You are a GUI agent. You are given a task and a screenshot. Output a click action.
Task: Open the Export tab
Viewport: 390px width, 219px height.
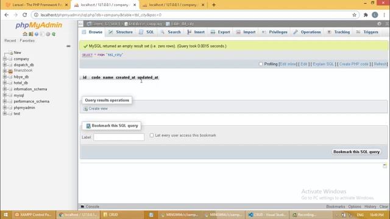tap(221, 32)
